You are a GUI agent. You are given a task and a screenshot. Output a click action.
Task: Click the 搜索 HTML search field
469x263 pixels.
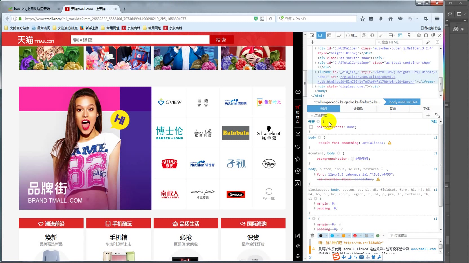tap(399, 42)
